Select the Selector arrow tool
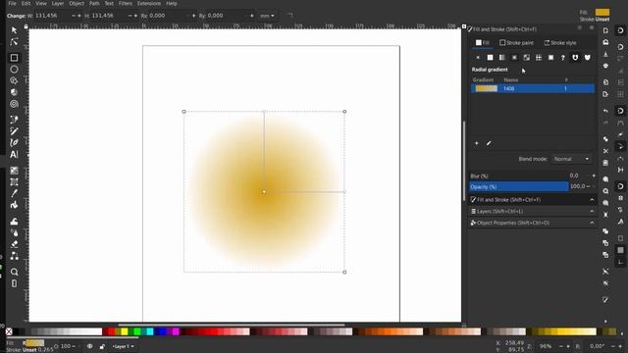 tap(14, 30)
